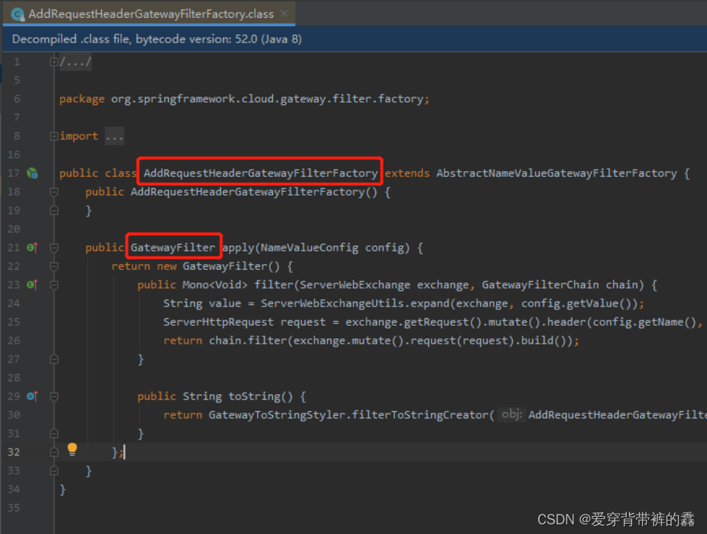Screen dimensions: 707x534
Task: Click the implements-method gutter icon on line 21
Action: click(33, 248)
